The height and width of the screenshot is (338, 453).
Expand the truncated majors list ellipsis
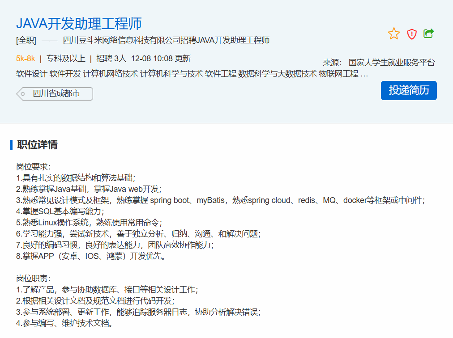pyautogui.click(x=364, y=74)
